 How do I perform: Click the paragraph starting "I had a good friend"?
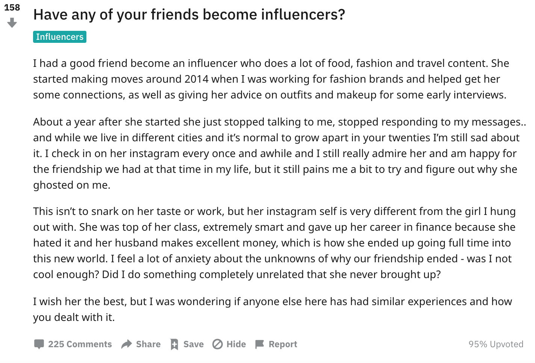pyautogui.click(x=271, y=79)
